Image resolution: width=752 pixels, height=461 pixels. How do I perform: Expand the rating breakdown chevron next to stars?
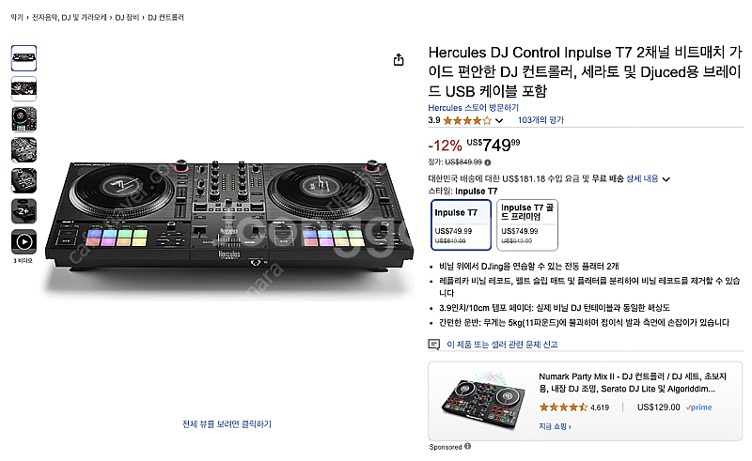tap(499, 121)
